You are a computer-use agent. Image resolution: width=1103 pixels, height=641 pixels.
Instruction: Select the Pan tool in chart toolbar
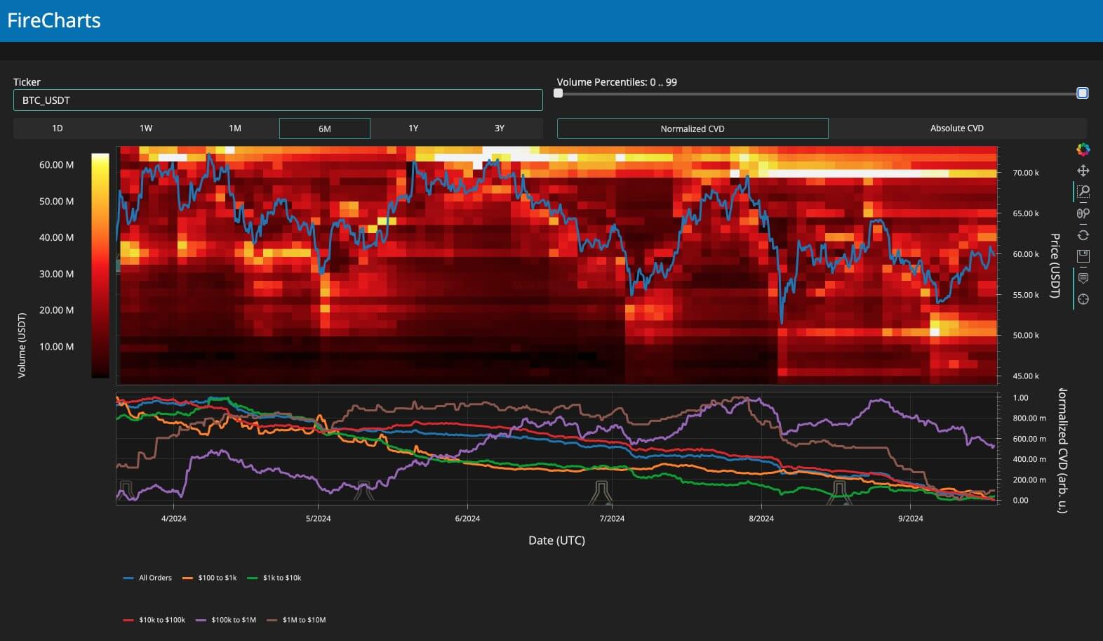1083,171
